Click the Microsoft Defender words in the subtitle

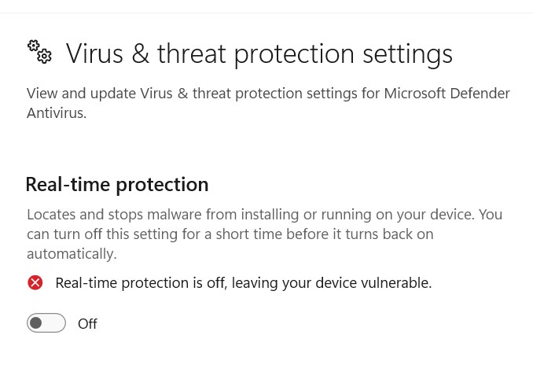447,94
